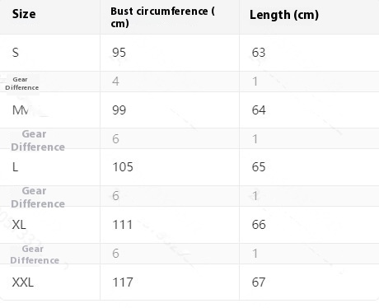Click the Length (cm) column header
This screenshot has width=379, height=308.
(284, 15)
